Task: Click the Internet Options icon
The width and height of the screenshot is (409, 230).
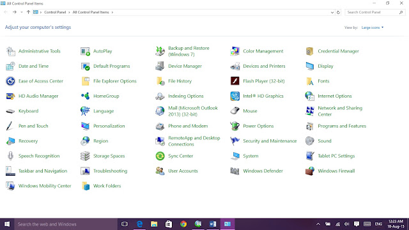Action: point(309,96)
